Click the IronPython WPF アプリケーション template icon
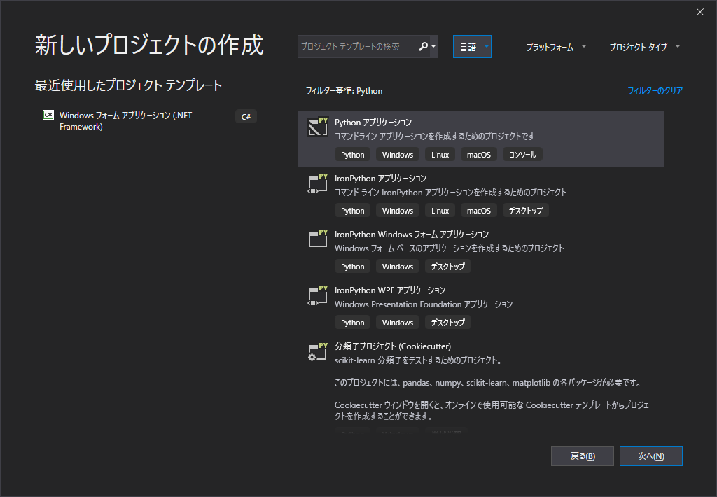Screen dimensions: 717x497 click(318, 295)
